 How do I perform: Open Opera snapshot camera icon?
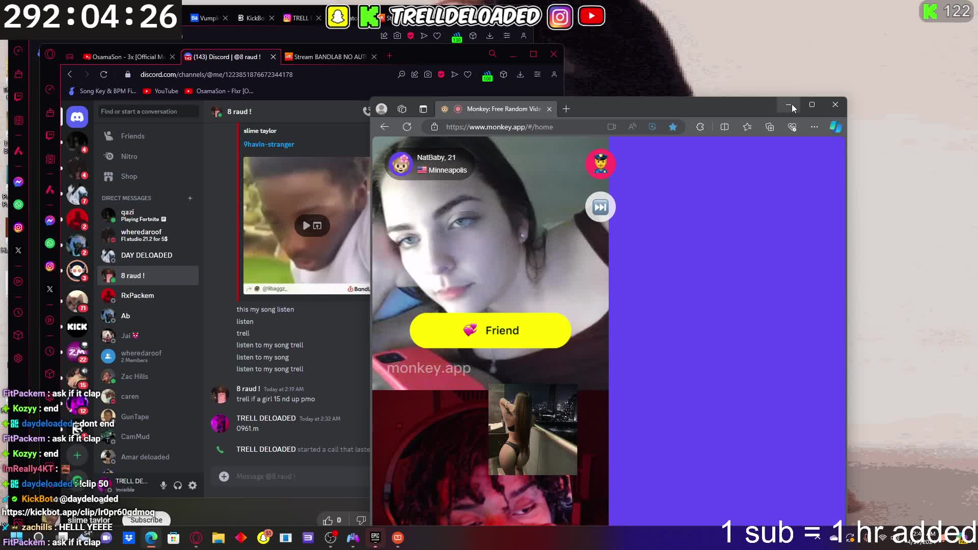click(x=428, y=74)
